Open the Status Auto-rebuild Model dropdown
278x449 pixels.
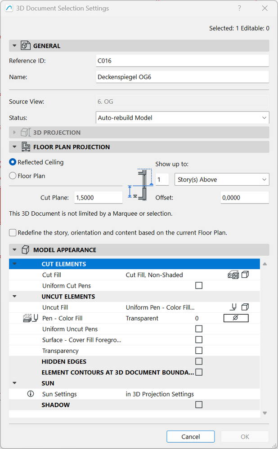click(182, 118)
